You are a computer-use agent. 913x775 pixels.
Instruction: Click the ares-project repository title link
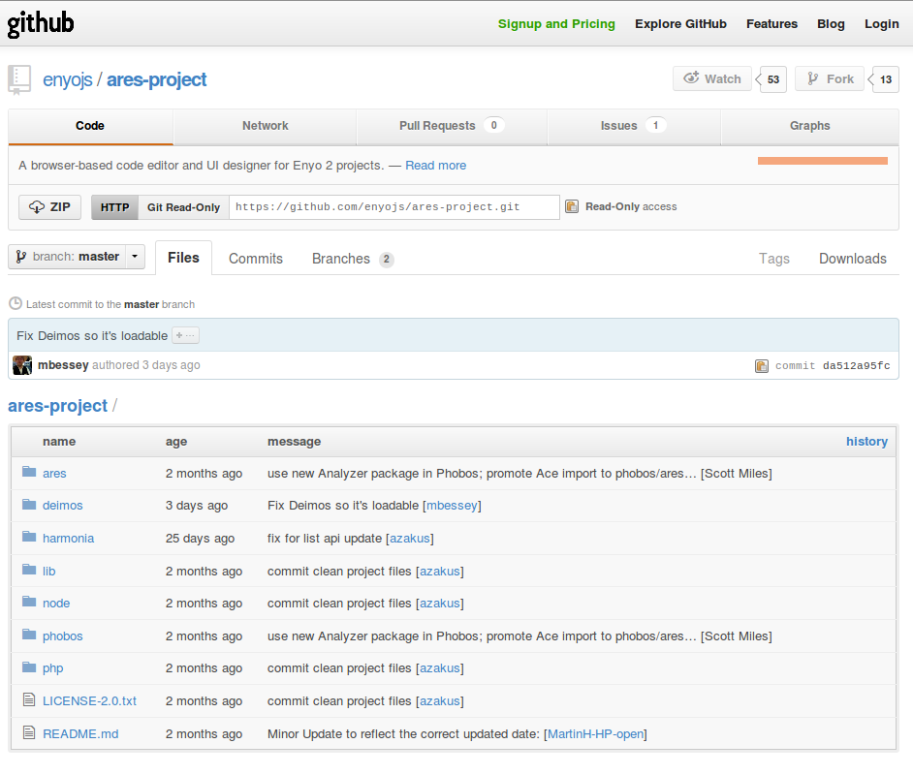pos(157,79)
